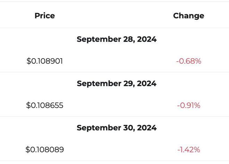Click the -0.91% change value
Screen dimensions: 229x164
(x=188, y=105)
